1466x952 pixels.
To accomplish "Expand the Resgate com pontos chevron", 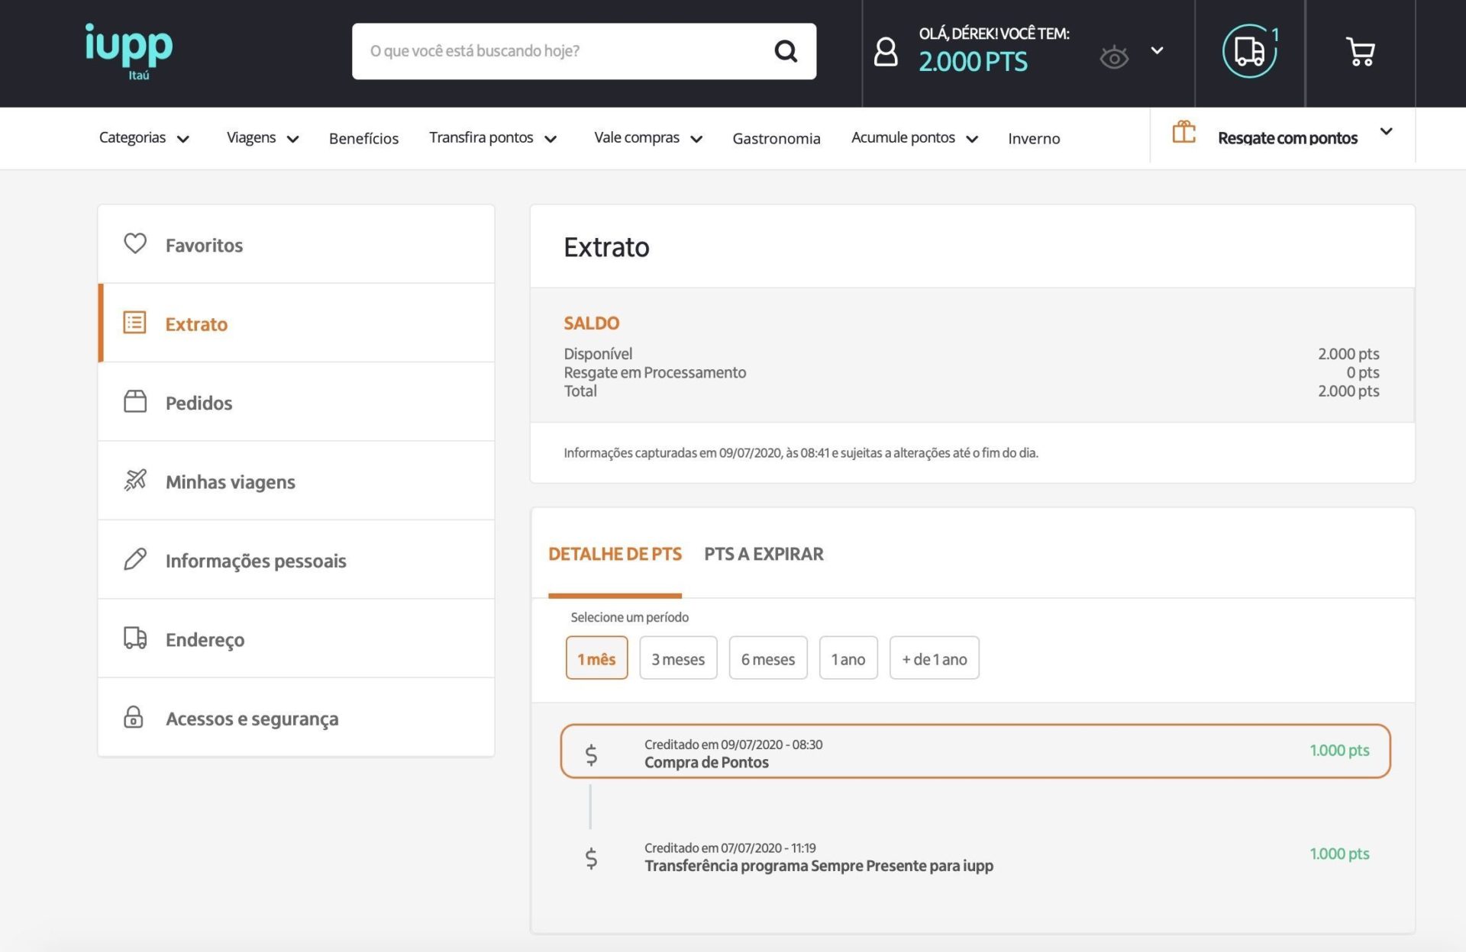I will pyautogui.click(x=1387, y=131).
